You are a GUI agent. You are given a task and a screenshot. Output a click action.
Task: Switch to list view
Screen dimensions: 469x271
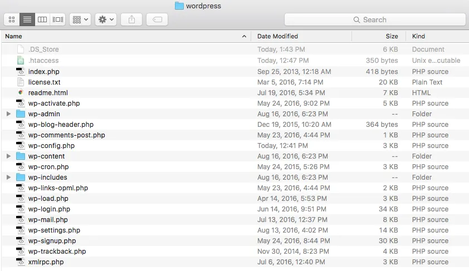27,19
